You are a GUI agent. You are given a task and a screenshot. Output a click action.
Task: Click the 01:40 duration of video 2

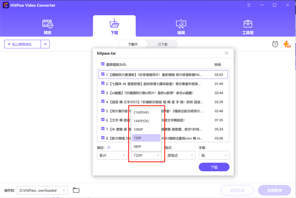pos(219,84)
